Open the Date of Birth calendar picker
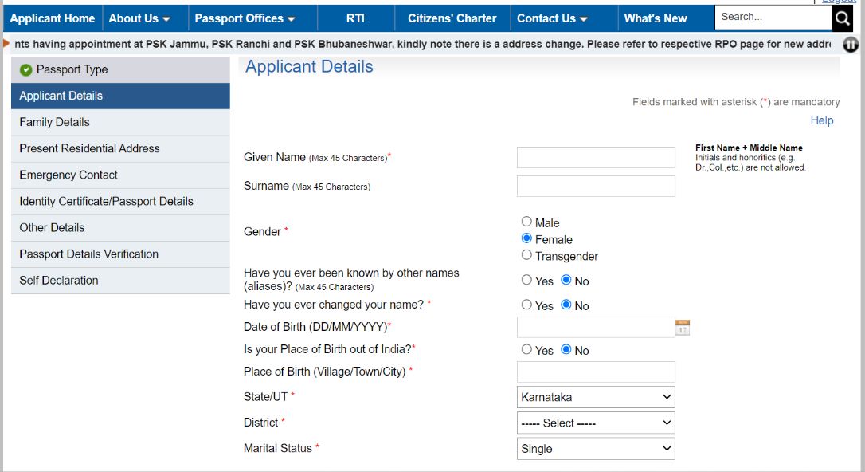This screenshot has width=865, height=472. click(x=681, y=326)
